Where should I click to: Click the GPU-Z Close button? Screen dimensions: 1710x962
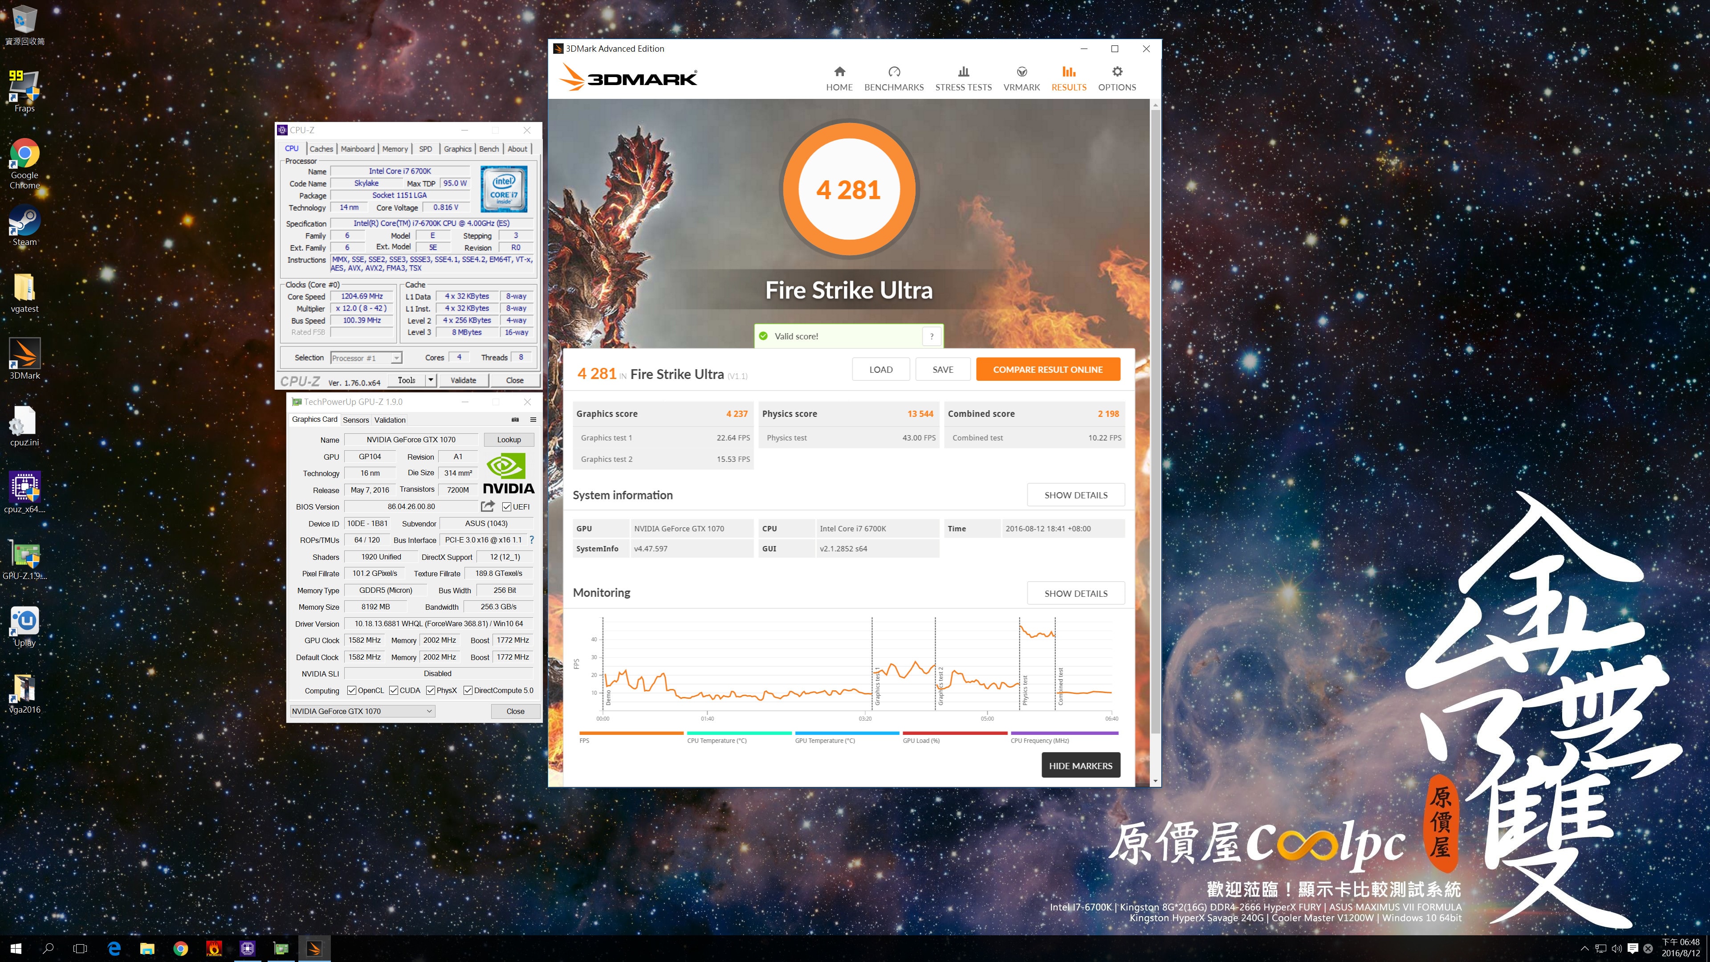point(515,711)
